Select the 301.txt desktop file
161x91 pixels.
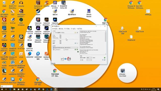(x=29, y=38)
